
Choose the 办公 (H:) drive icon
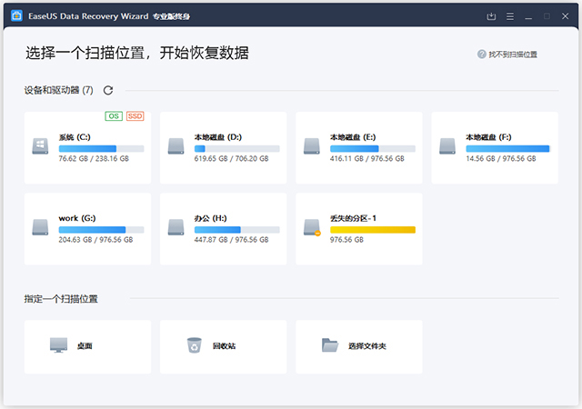click(176, 227)
